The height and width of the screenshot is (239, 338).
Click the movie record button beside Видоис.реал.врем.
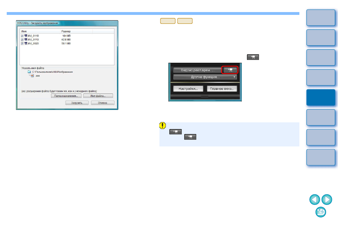click(230, 70)
